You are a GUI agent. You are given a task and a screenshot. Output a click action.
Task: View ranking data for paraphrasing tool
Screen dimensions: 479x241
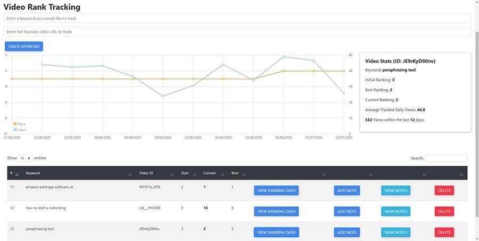click(x=276, y=232)
